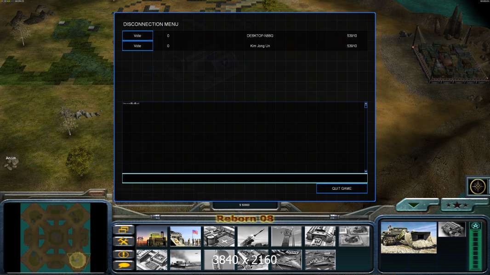This screenshot has height=275, width=490.
Task: Click the tank tracks upgrade icon
Action: point(452,229)
